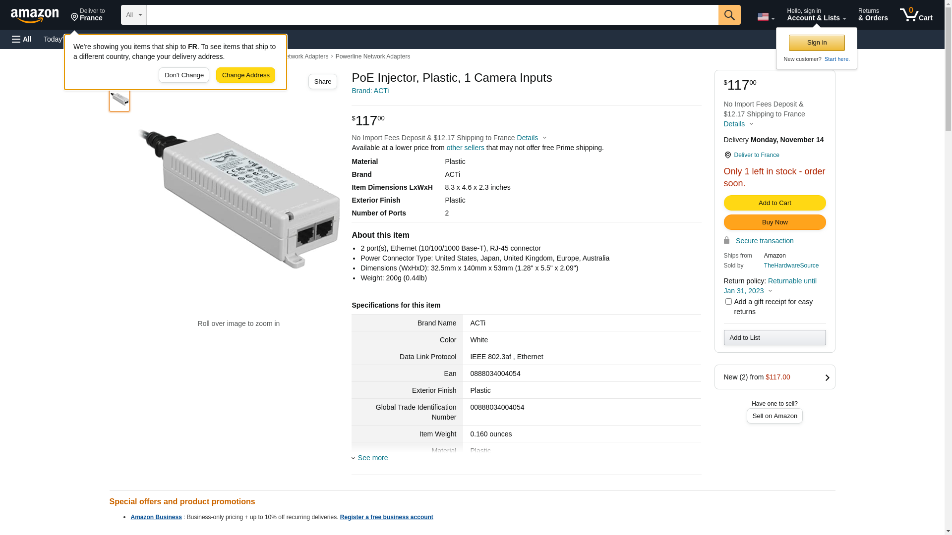Screen dimensions: 952x535
Task: Expand the See more specifications section
Action: 372,458
